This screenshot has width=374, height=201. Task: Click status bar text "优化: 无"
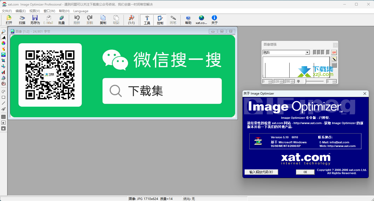coord(189,199)
